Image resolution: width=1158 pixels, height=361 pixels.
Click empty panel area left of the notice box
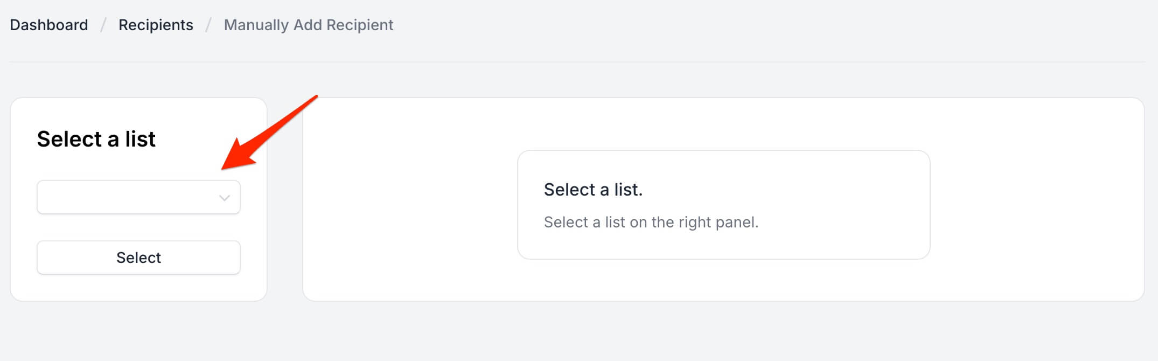409,205
